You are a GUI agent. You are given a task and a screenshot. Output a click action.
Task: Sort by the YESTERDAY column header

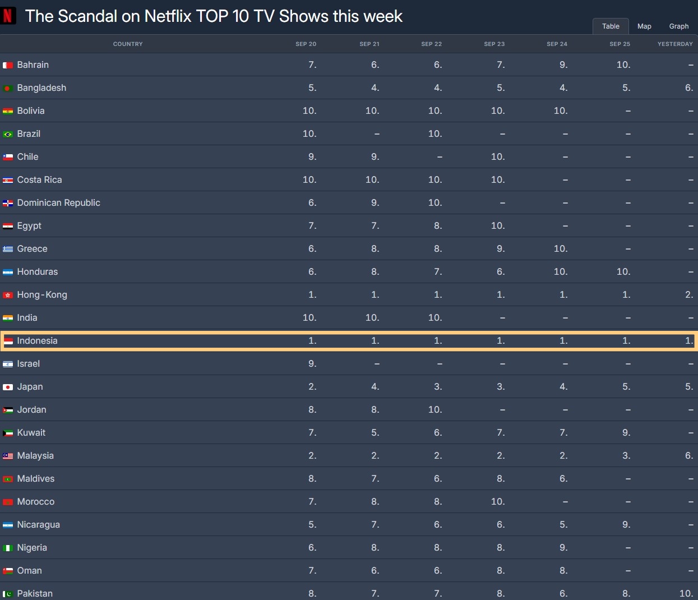coord(675,44)
